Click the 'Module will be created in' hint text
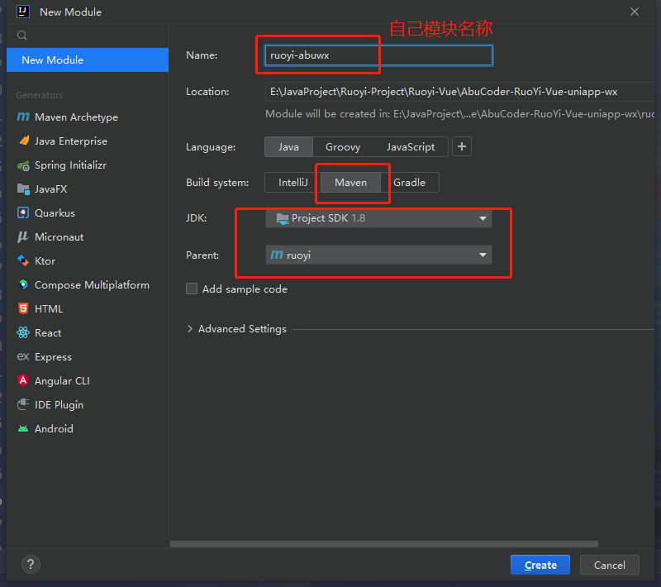This screenshot has height=587, width=661. [459, 114]
